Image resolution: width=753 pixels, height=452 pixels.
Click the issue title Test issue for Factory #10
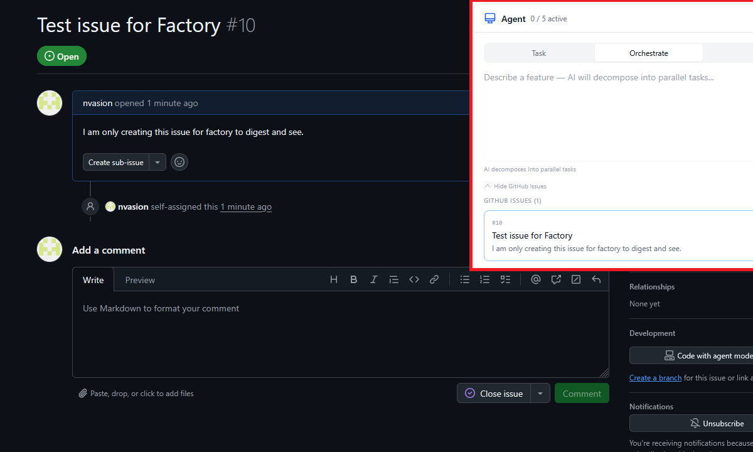146,25
